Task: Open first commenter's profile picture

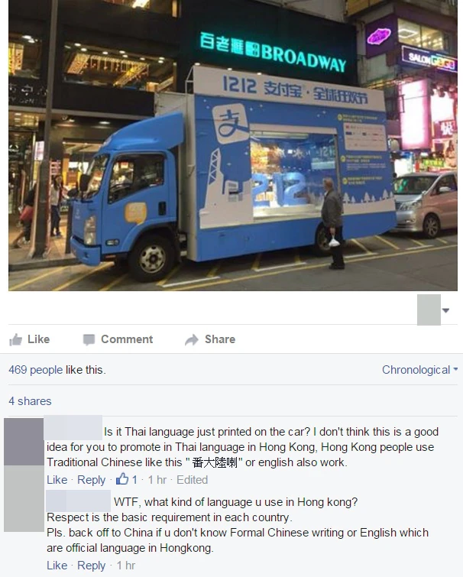Action: tap(24, 442)
